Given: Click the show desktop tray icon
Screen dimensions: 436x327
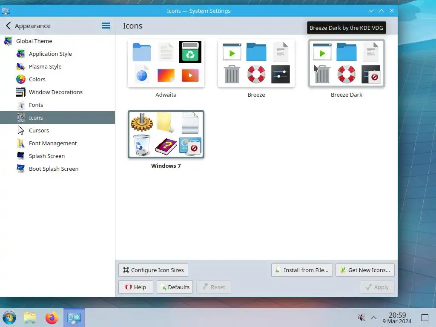Looking at the screenshot, I should click(425, 318).
